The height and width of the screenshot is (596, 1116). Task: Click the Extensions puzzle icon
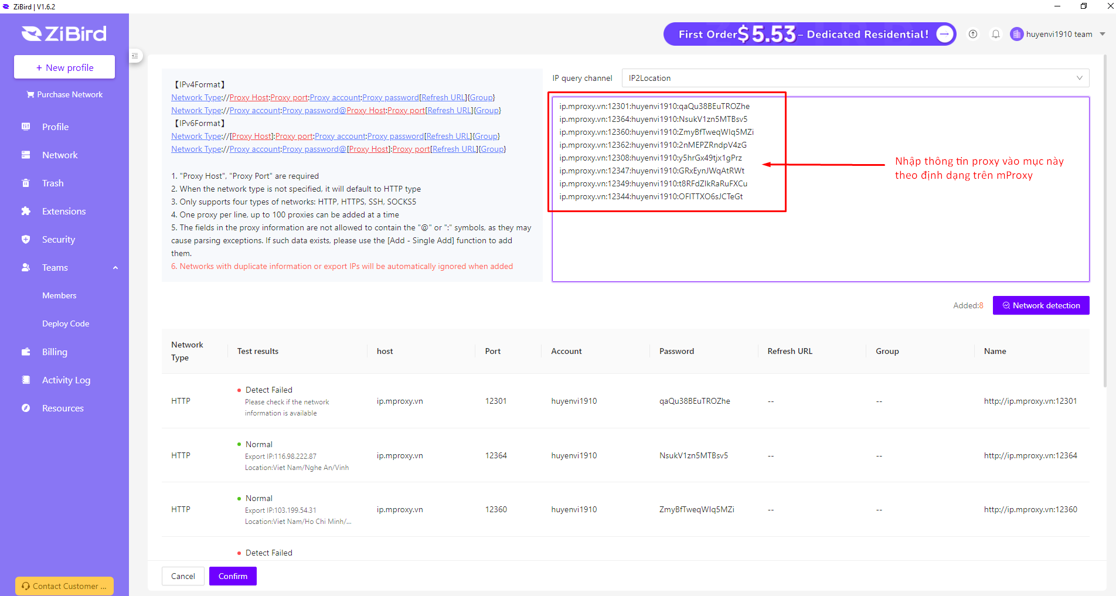click(x=26, y=211)
